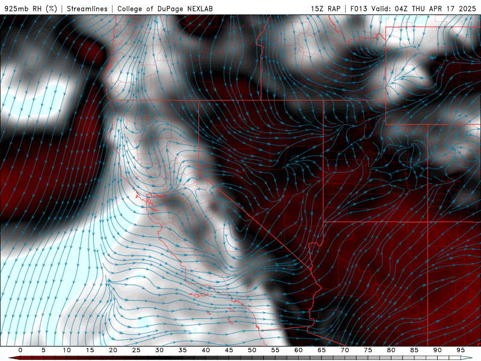Click the colorbar value 90 label
The height and width of the screenshot is (361, 481).
tap(437, 350)
